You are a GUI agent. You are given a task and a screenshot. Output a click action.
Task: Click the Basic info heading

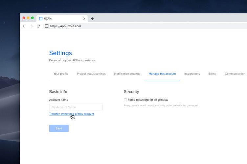pos(58,92)
